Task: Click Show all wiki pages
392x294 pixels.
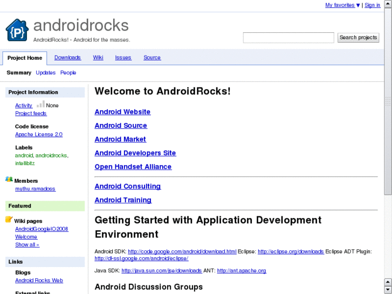Action: pos(27,245)
